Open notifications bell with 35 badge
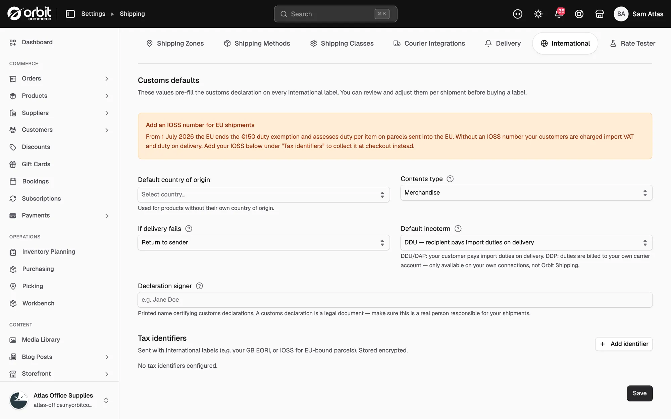Viewport: 671px width, 419px height. (559, 14)
